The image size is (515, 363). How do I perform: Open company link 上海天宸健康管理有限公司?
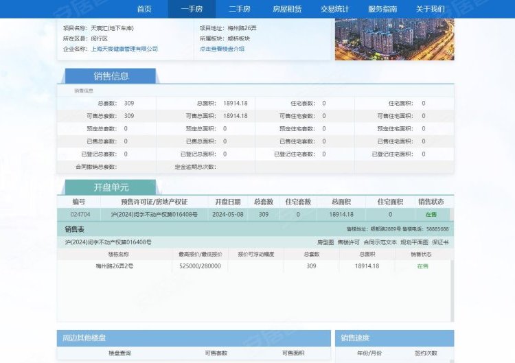point(124,49)
